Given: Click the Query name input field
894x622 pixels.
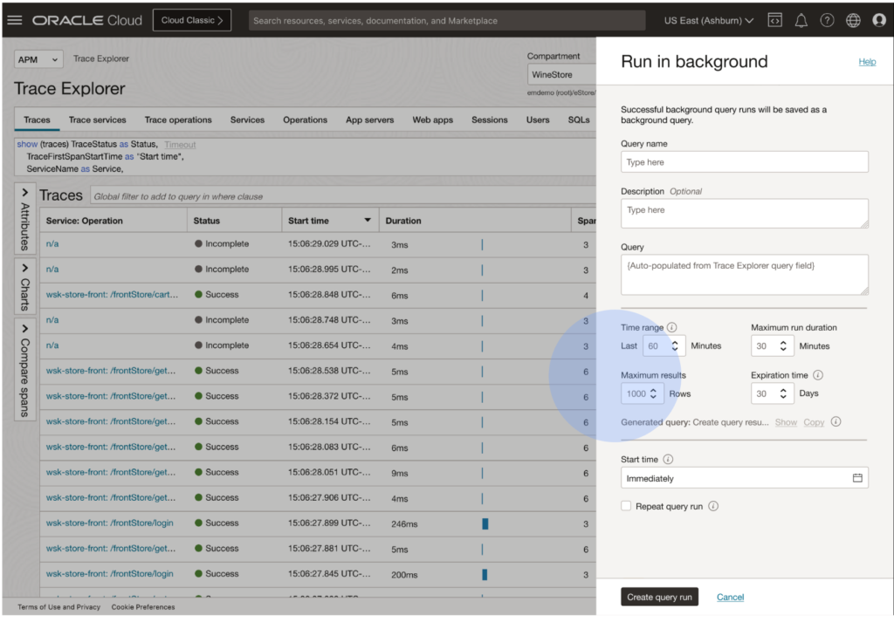Looking at the screenshot, I should 744,162.
